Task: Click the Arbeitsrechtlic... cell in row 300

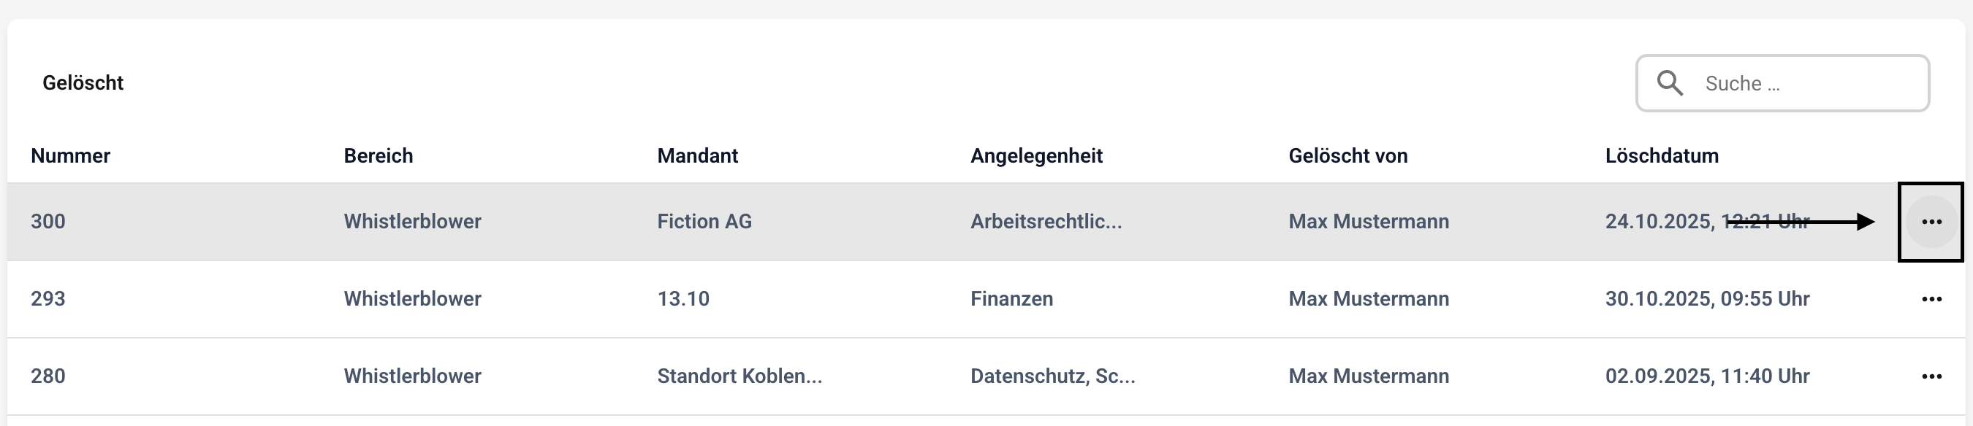Action: [1046, 222]
